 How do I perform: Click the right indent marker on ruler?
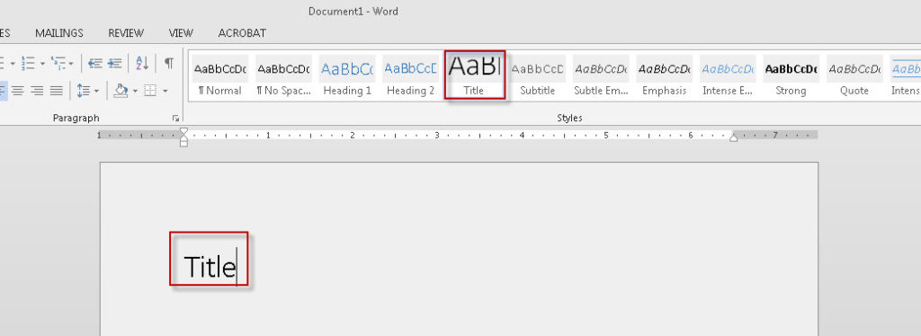point(734,138)
